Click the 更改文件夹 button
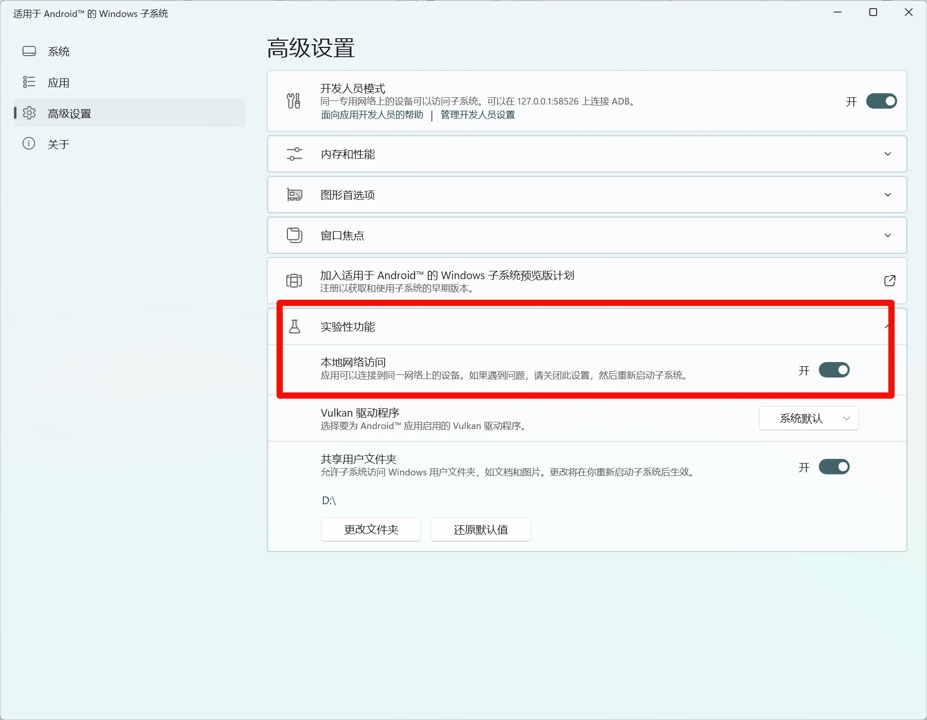Image resolution: width=927 pixels, height=720 pixels. pyautogui.click(x=371, y=529)
